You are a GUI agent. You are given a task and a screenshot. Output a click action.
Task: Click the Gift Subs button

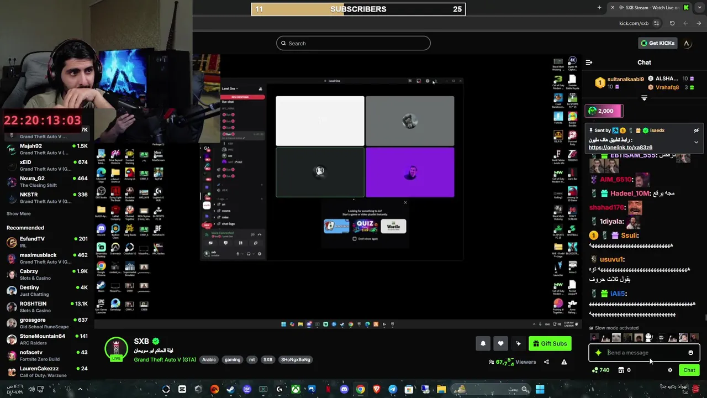[x=550, y=343]
